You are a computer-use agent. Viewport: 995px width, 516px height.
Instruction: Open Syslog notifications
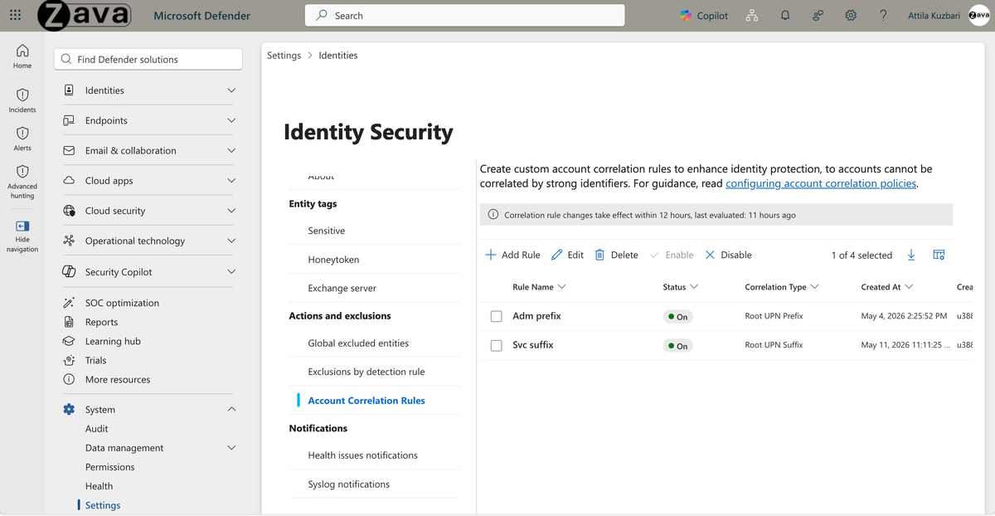coord(374,484)
